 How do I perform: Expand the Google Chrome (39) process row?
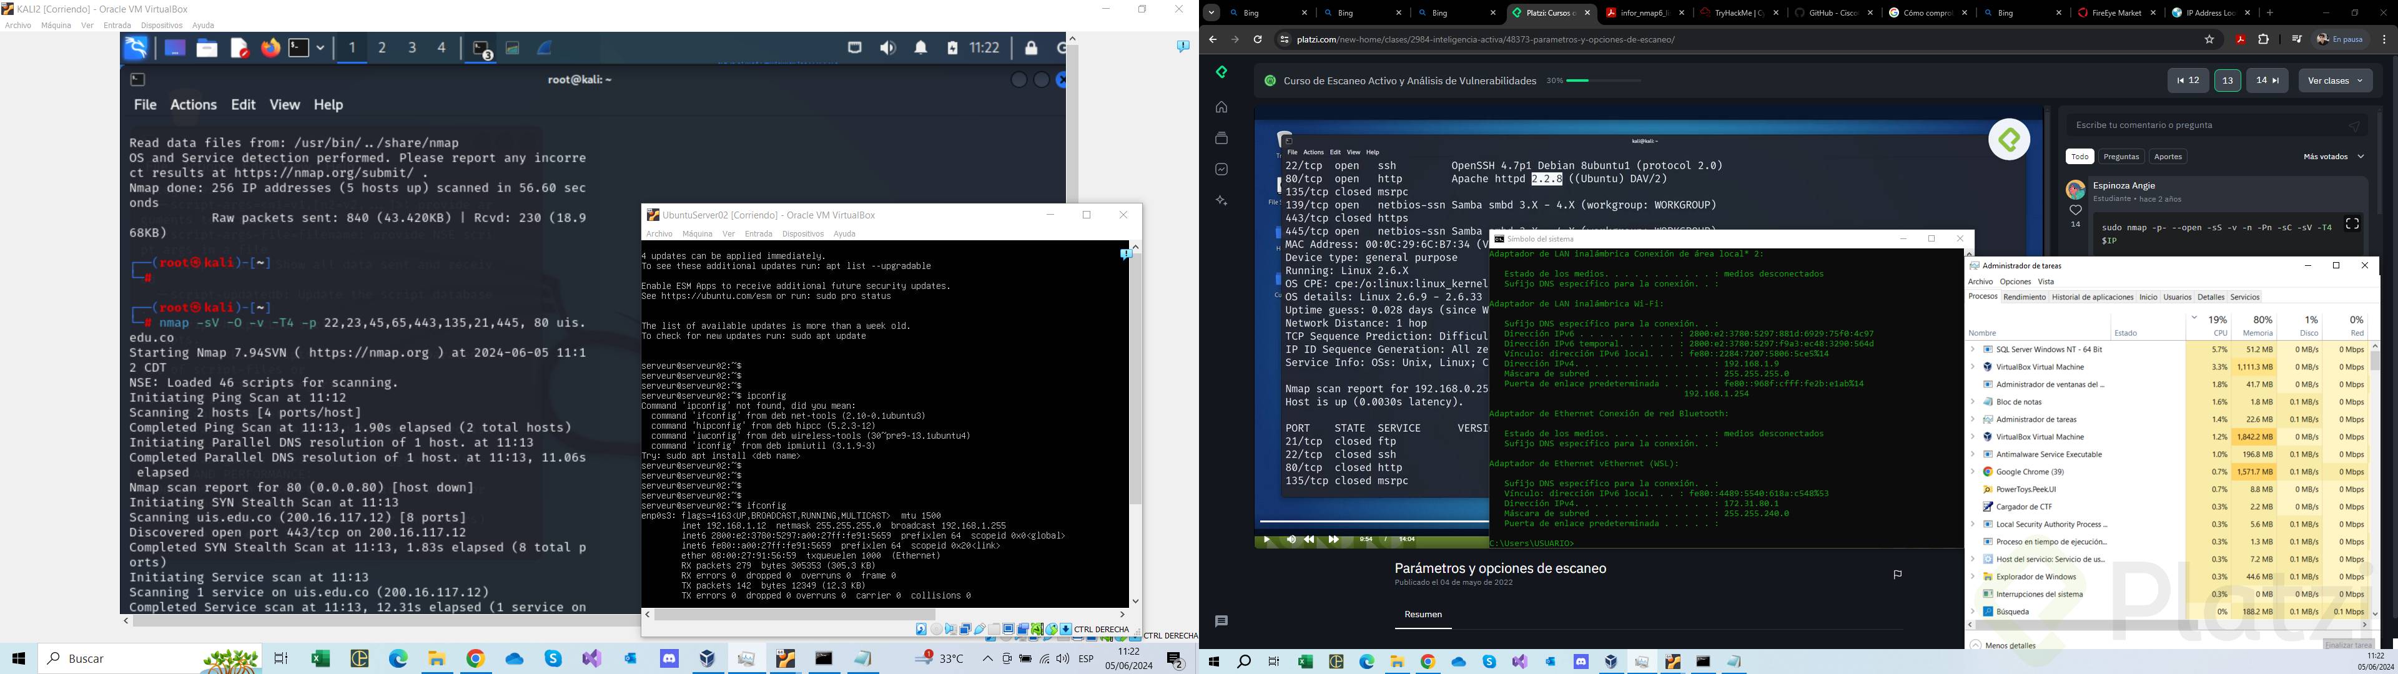click(1971, 472)
